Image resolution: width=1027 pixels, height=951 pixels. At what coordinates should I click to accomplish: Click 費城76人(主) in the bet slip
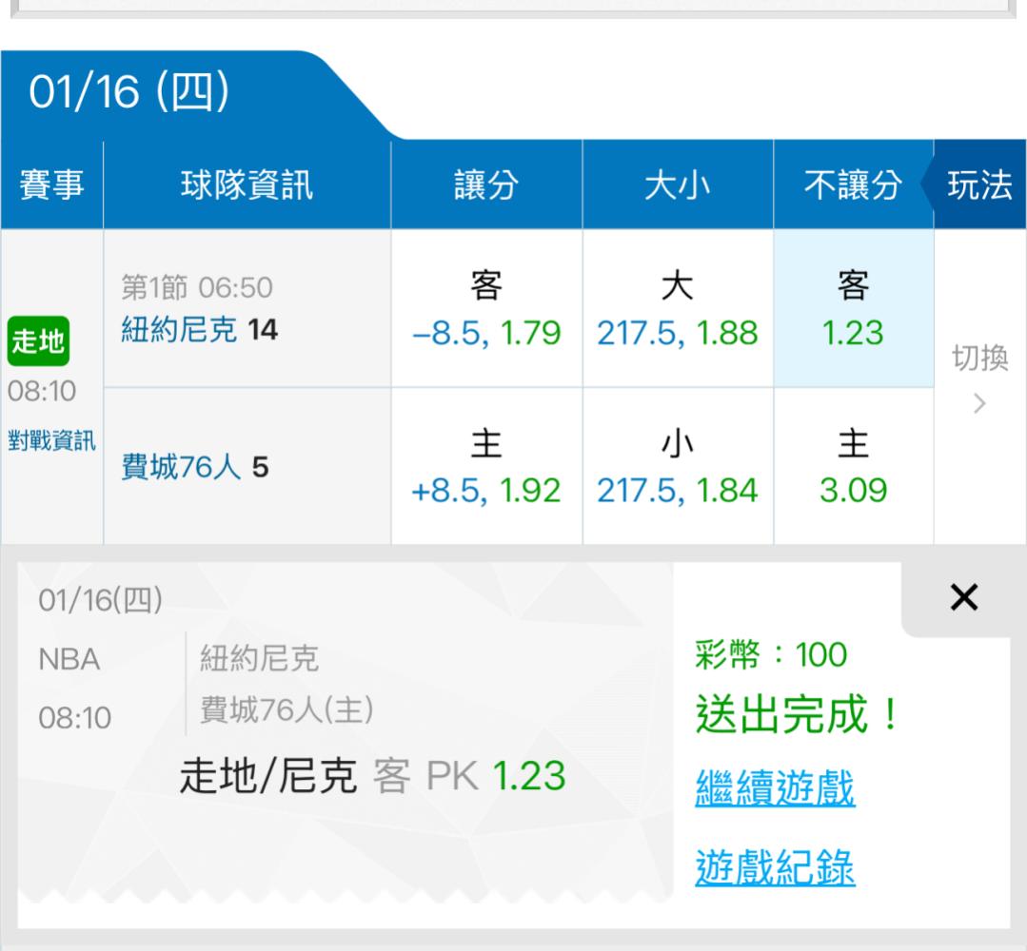pos(286,710)
